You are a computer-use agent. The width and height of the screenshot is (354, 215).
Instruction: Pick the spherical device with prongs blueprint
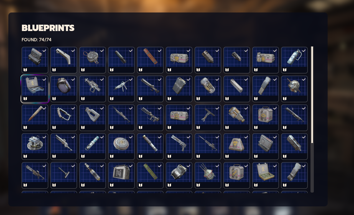click(x=208, y=175)
